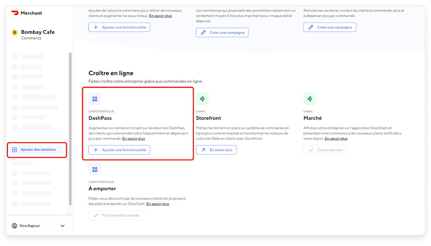
Task: Click the Storefront channel icon
Action: pos(202,99)
